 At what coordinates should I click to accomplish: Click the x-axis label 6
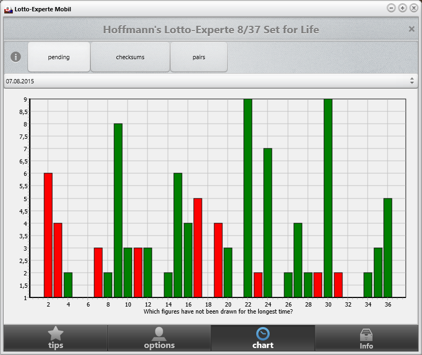[88, 304]
